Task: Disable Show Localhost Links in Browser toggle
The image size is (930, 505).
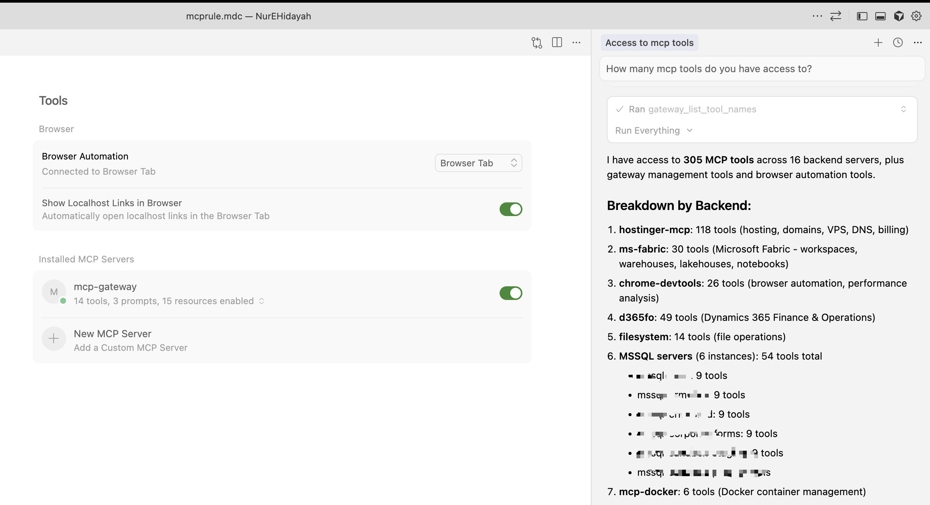Action: (x=510, y=209)
